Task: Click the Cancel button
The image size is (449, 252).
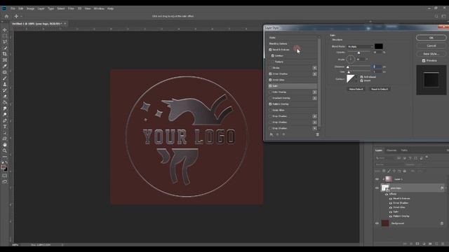Action: pyautogui.click(x=431, y=45)
